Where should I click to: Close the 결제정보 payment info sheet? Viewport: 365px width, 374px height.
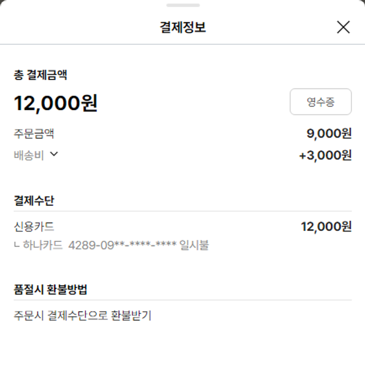click(x=343, y=27)
